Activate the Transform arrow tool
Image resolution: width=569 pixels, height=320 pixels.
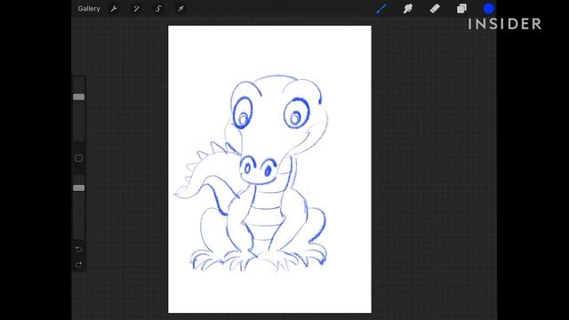tap(180, 9)
